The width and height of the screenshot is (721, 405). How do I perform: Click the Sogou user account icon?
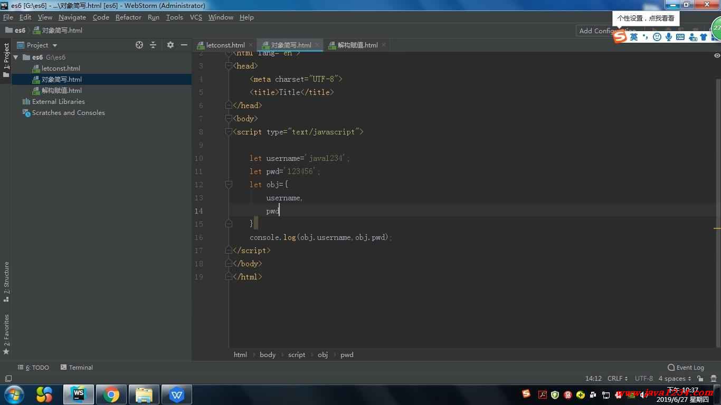692,37
